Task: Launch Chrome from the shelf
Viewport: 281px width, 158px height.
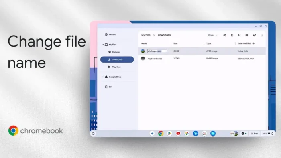Action: (161, 134)
